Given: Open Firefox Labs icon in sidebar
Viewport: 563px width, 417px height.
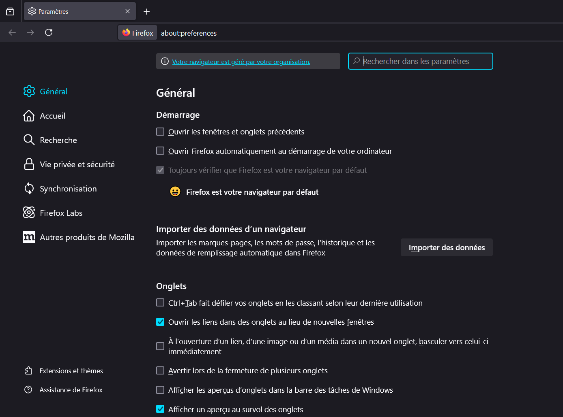Looking at the screenshot, I should pos(29,213).
